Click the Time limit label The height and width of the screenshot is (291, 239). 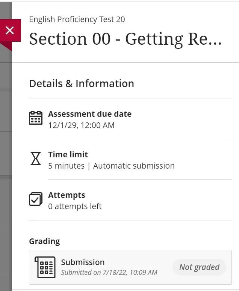click(x=68, y=154)
